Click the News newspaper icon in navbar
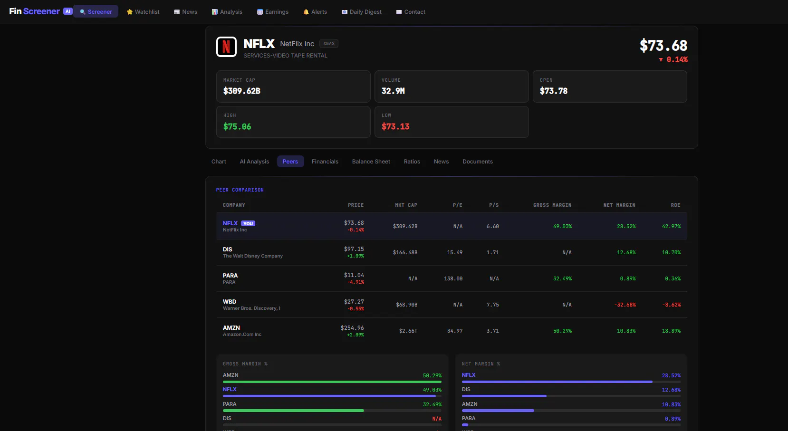The image size is (788, 431). coord(177,12)
